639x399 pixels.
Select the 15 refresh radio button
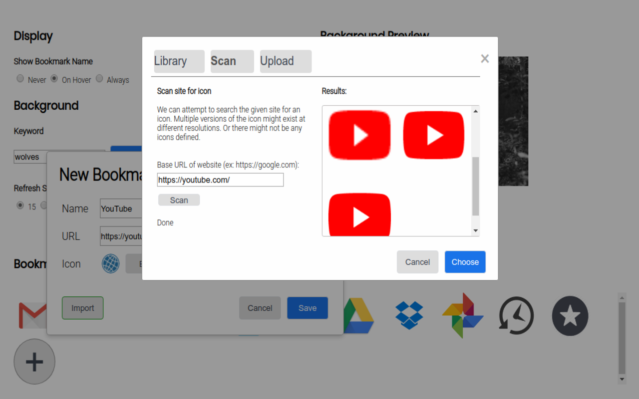[x=20, y=205]
